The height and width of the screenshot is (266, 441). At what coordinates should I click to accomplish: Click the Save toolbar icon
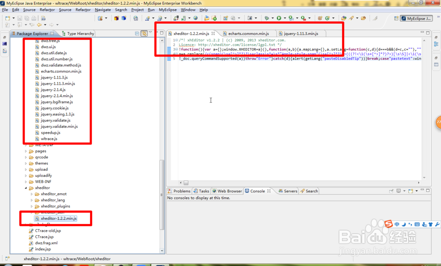click(20, 18)
